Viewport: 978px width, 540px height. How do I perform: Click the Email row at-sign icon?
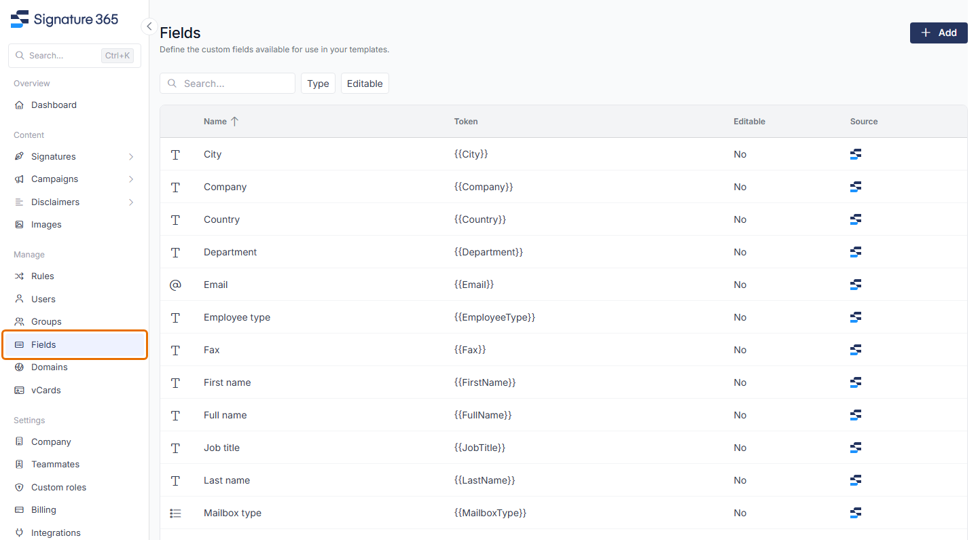pyautogui.click(x=175, y=285)
